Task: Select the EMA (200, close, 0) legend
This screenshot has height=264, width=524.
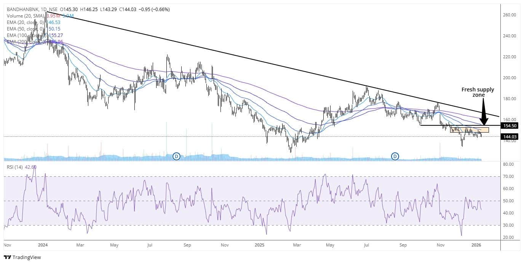Action: click(26, 42)
